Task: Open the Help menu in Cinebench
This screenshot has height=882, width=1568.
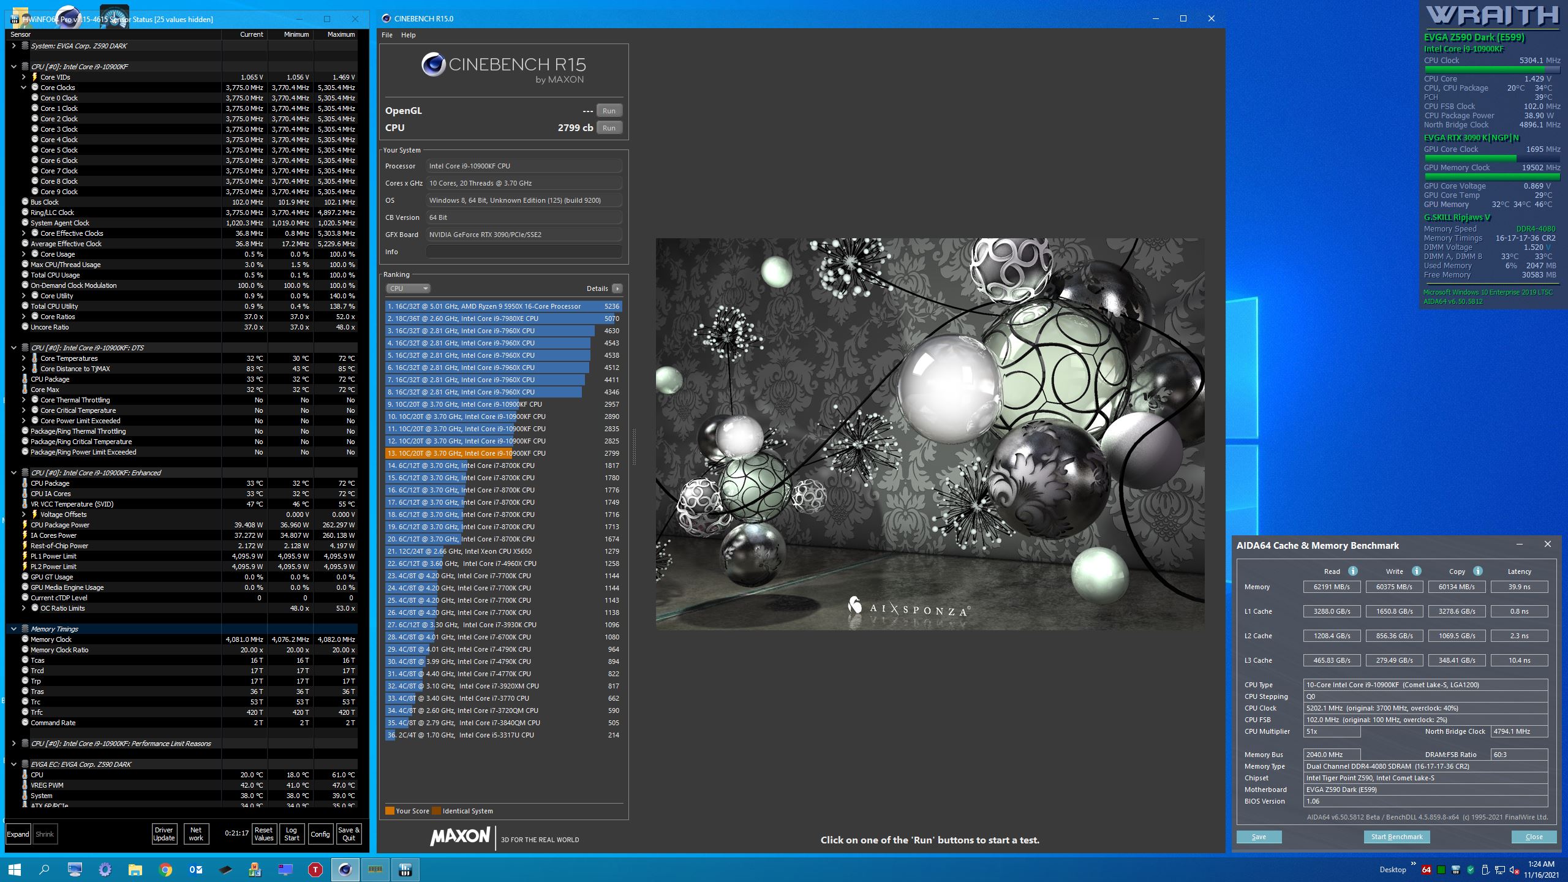Action: coord(408,35)
